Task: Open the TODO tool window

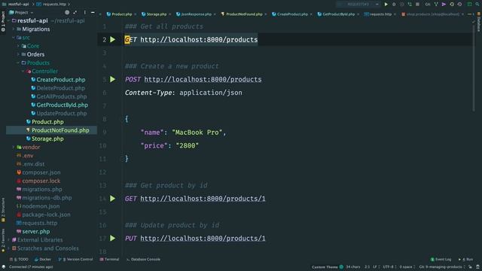Action: pyautogui.click(x=19, y=259)
